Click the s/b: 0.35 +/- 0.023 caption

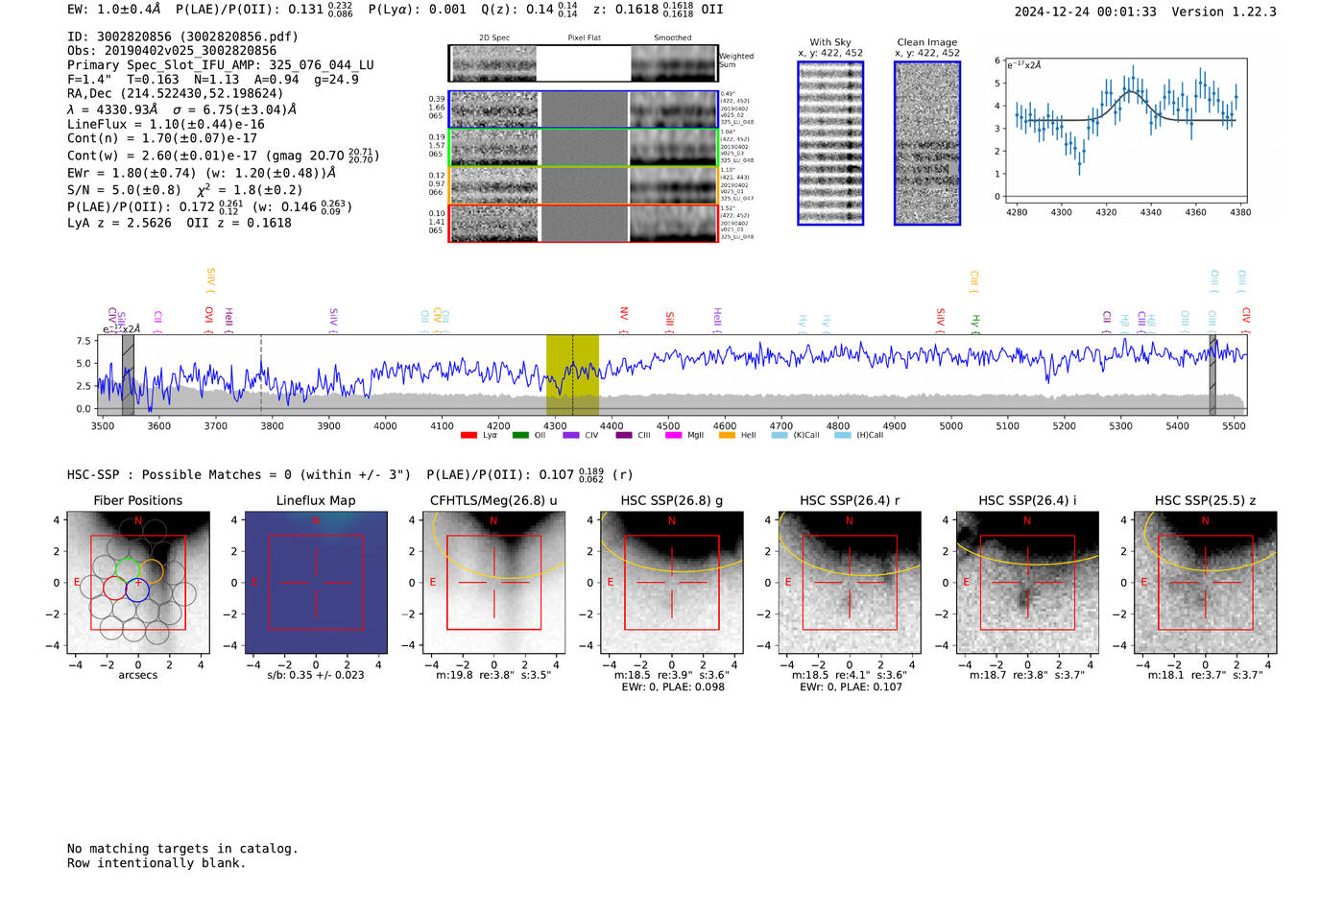pyautogui.click(x=316, y=675)
